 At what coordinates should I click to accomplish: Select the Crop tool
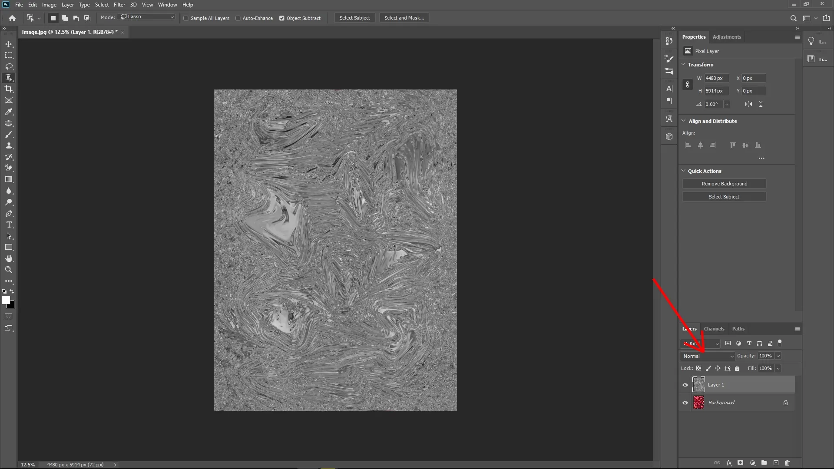tap(9, 89)
